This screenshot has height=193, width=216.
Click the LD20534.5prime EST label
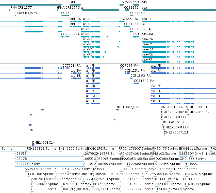point(198,184)
